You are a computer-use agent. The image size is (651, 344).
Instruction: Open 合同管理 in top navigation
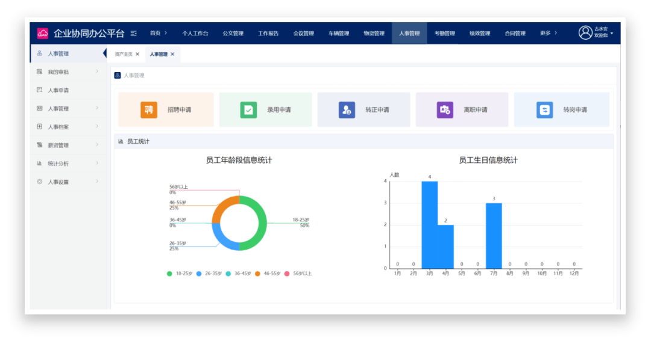pyautogui.click(x=515, y=34)
